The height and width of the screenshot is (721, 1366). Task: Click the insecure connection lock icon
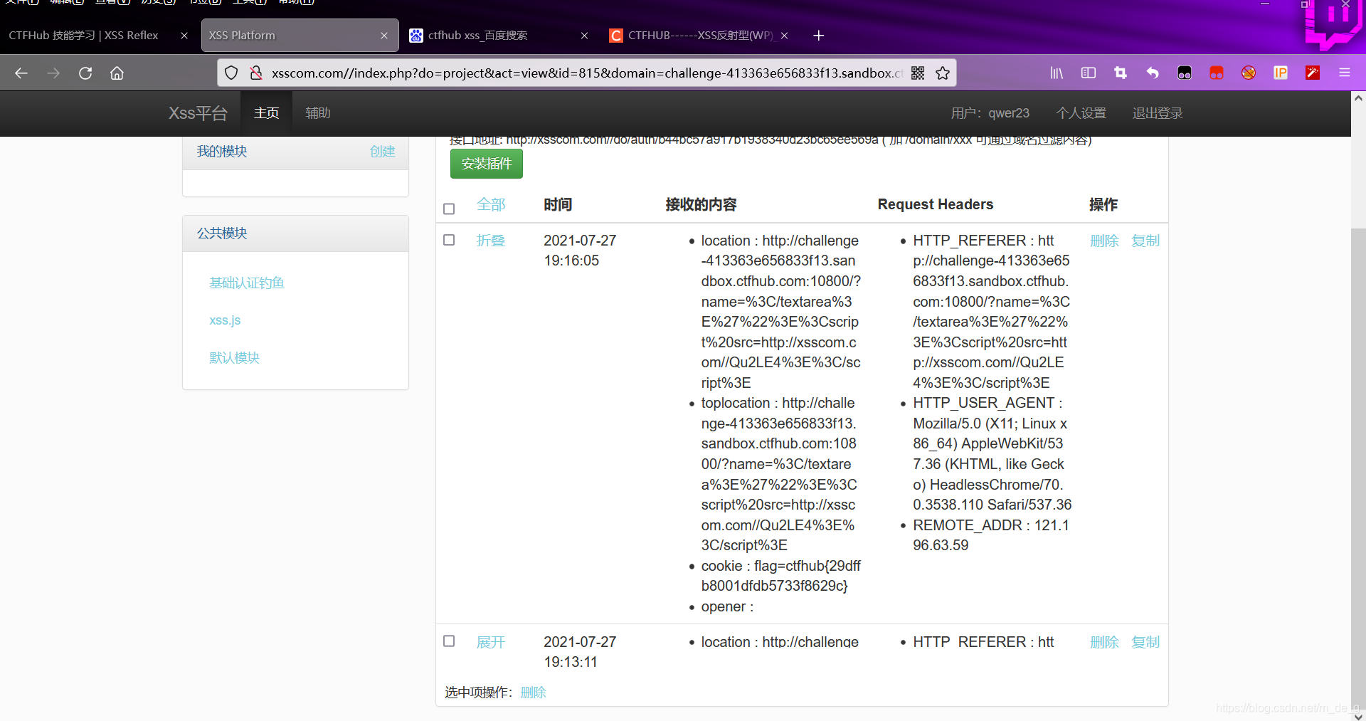coord(256,73)
